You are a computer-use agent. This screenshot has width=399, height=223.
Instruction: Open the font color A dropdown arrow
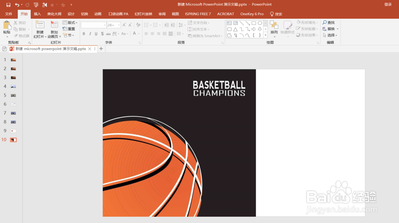click(139, 33)
